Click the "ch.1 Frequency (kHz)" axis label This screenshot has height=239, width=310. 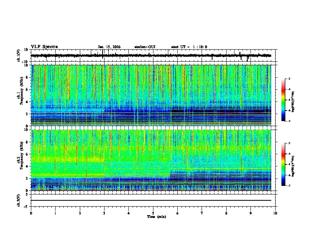pyautogui.click(x=20, y=91)
